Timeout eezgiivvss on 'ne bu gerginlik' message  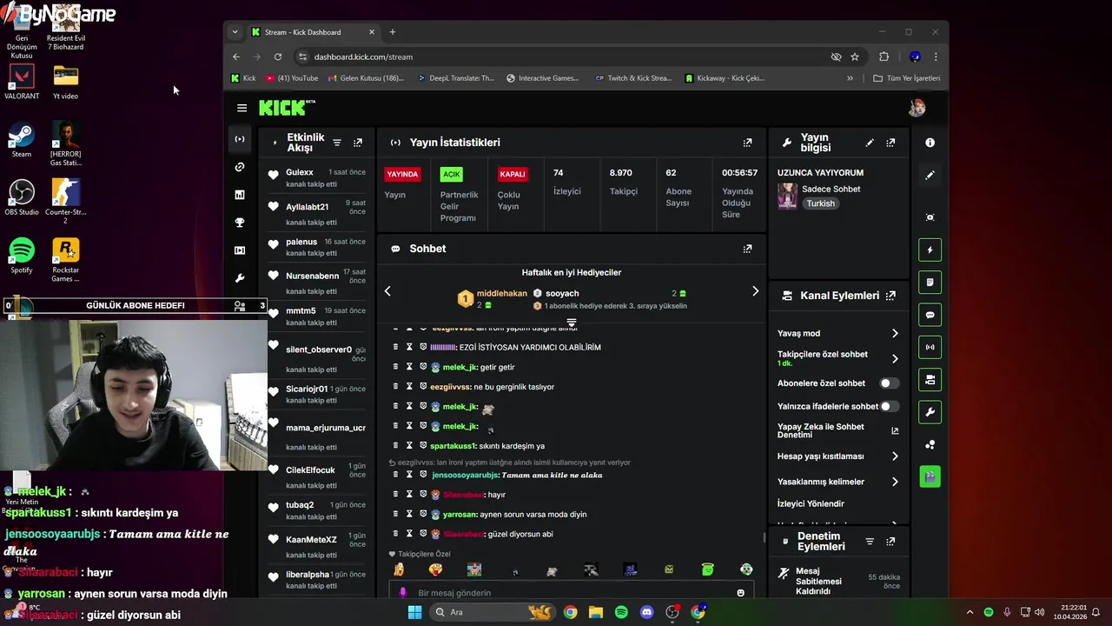(x=409, y=386)
